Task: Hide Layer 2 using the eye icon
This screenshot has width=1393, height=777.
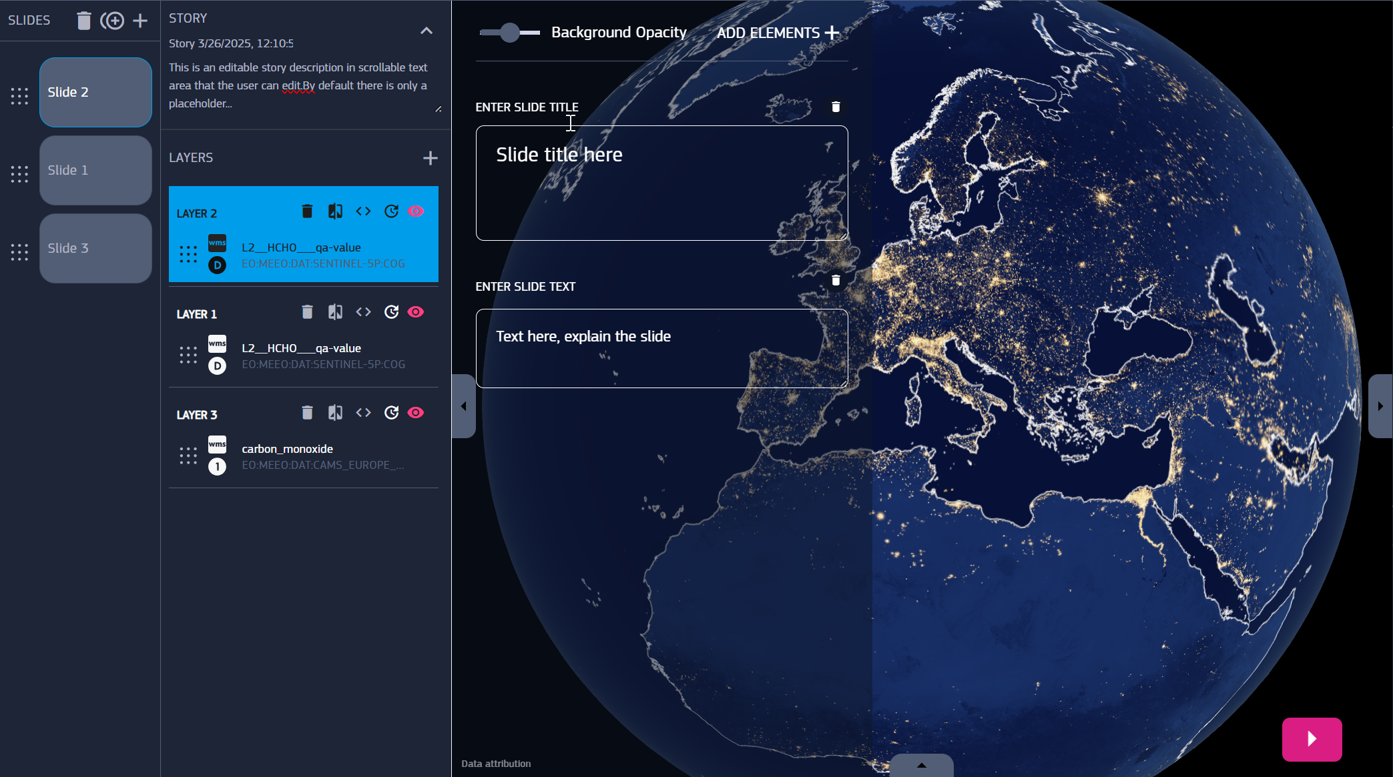Action: [416, 211]
